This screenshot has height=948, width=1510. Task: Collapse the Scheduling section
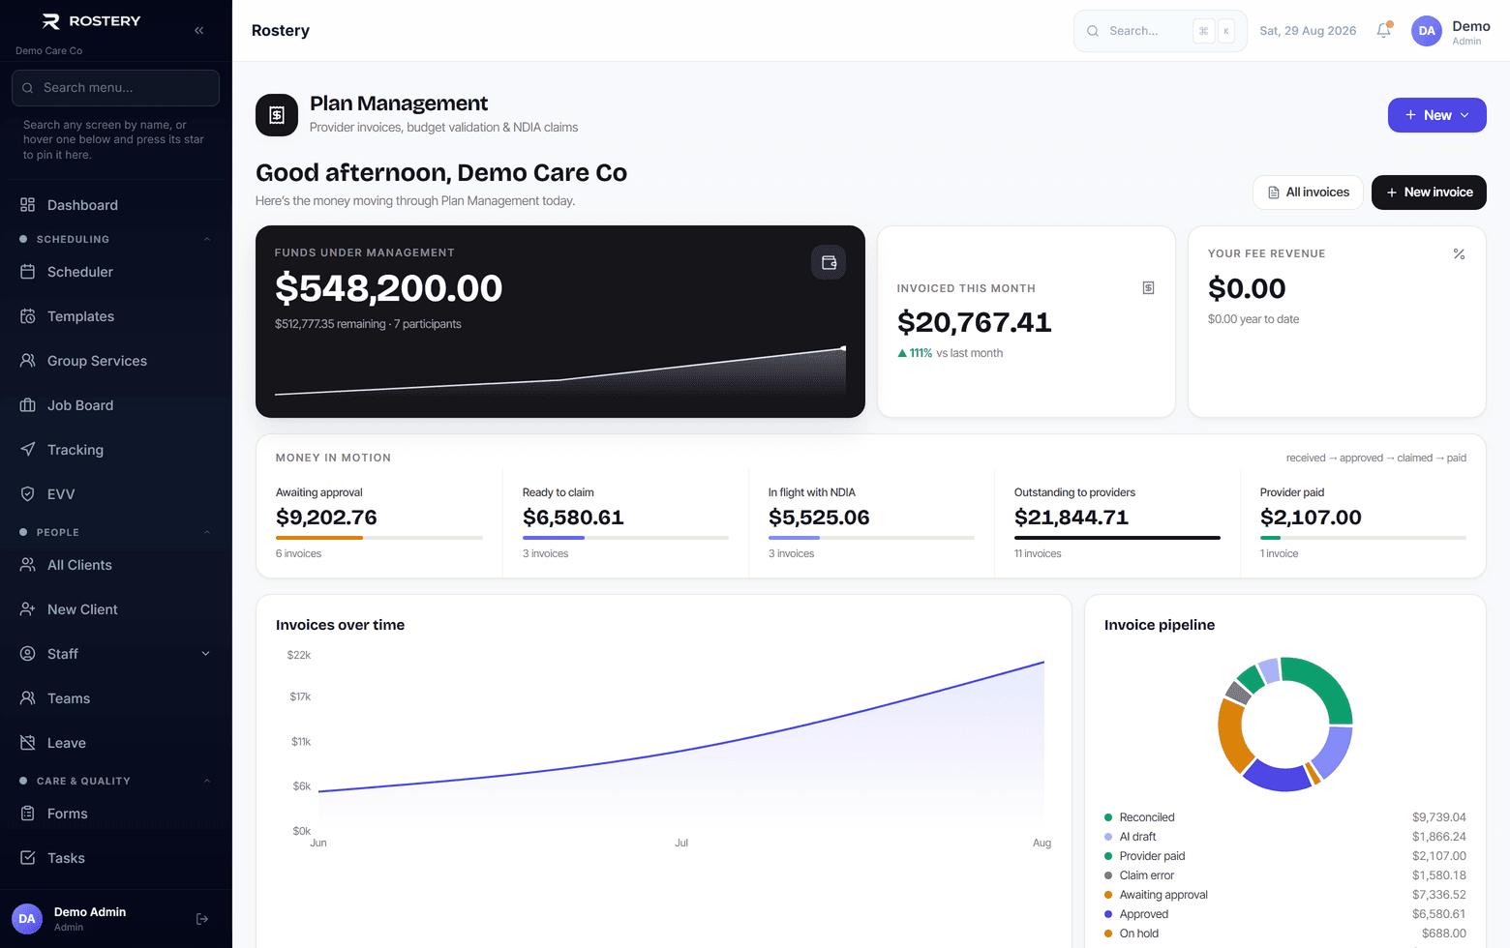pyautogui.click(x=115, y=239)
